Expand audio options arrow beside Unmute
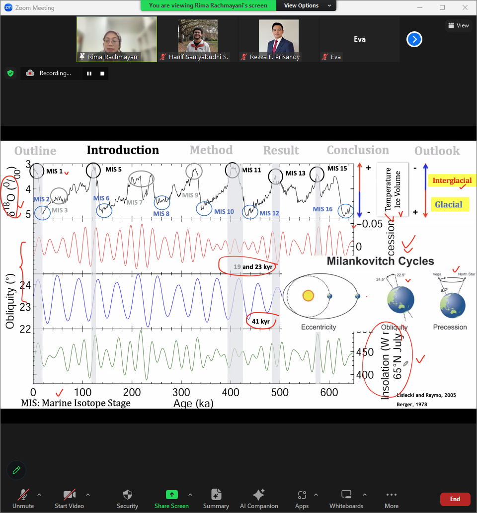Viewport: 477px width, 513px height. 39,495
